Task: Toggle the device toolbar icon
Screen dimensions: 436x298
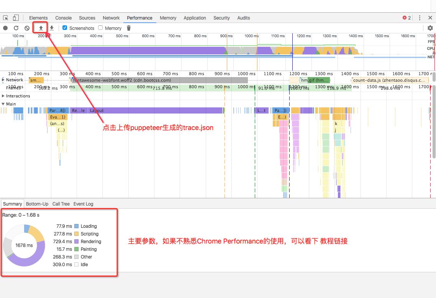Action: pos(16,18)
